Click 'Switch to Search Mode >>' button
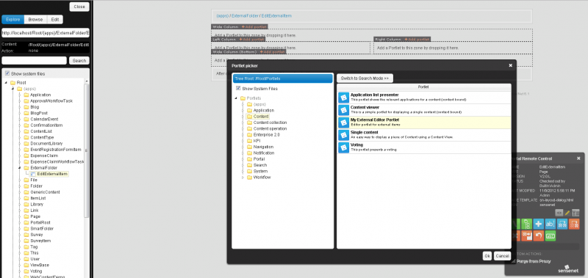588x278 pixels. point(365,78)
